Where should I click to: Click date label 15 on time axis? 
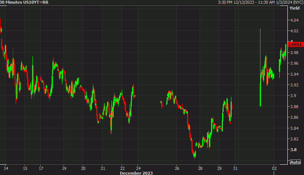[x=25, y=168]
